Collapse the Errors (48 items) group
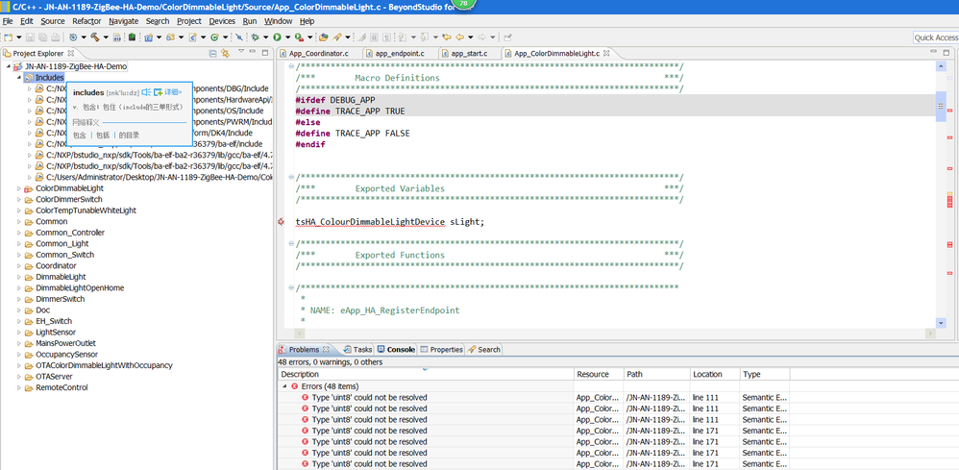 (284, 386)
